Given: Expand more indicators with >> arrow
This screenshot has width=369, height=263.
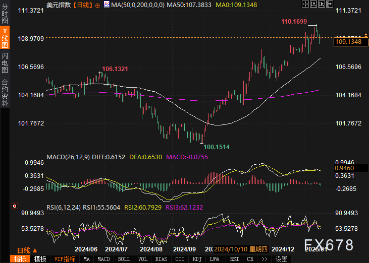Looking at the screenshot, I should click(x=264, y=259).
